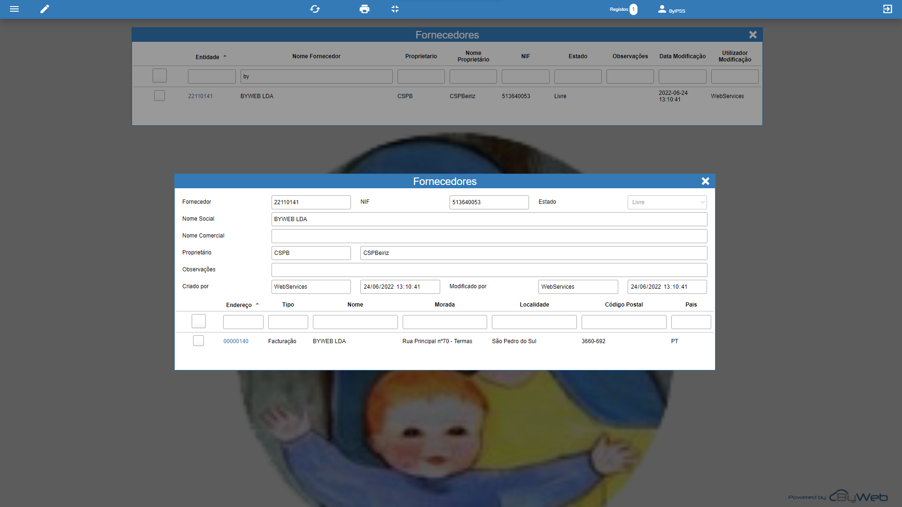This screenshot has width=902, height=507.
Task: Click the print icon
Action: pos(364,9)
